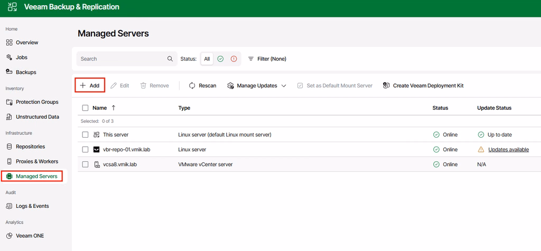Filter by healthy green check status
The width and height of the screenshot is (541, 251).
point(220,59)
